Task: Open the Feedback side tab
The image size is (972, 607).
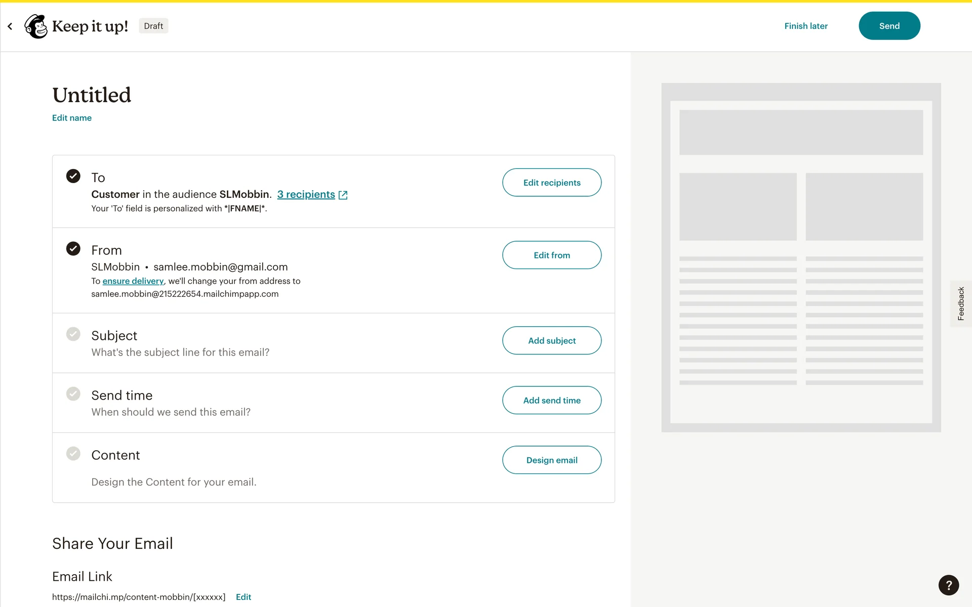Action: (960, 303)
